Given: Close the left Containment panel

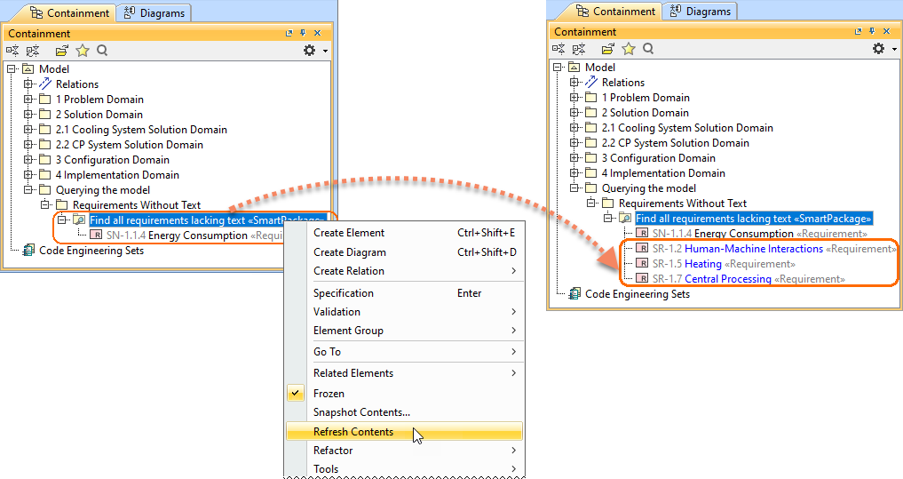Looking at the screenshot, I should click(x=317, y=34).
